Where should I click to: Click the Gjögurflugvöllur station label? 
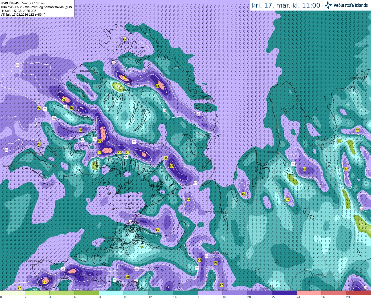click(204, 99)
